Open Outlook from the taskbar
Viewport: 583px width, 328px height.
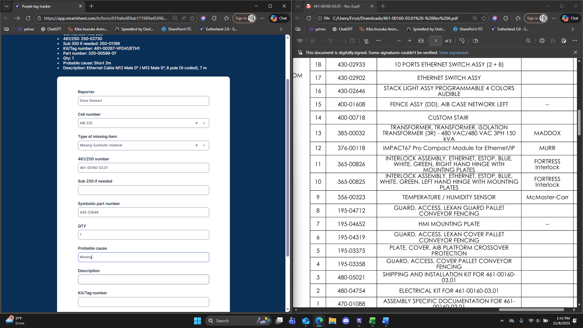click(305, 321)
